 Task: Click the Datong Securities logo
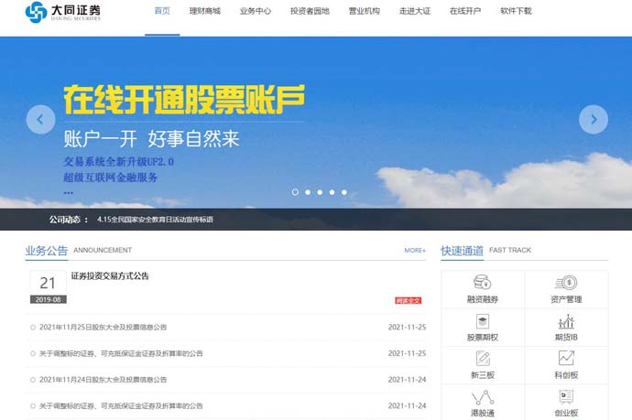(63, 12)
